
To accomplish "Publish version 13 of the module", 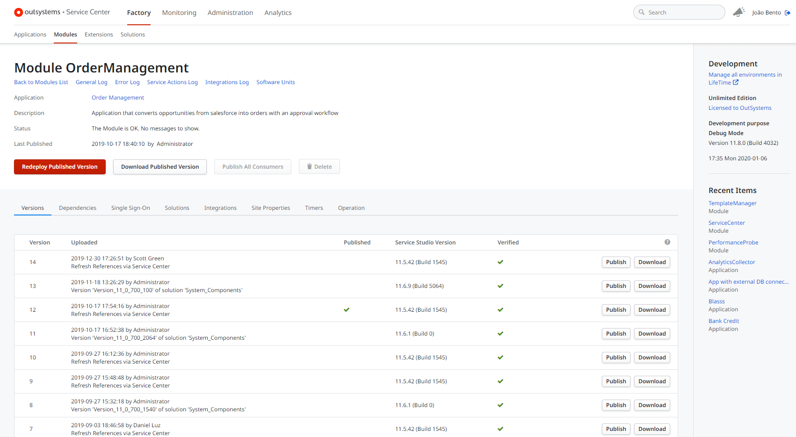I will 616,286.
